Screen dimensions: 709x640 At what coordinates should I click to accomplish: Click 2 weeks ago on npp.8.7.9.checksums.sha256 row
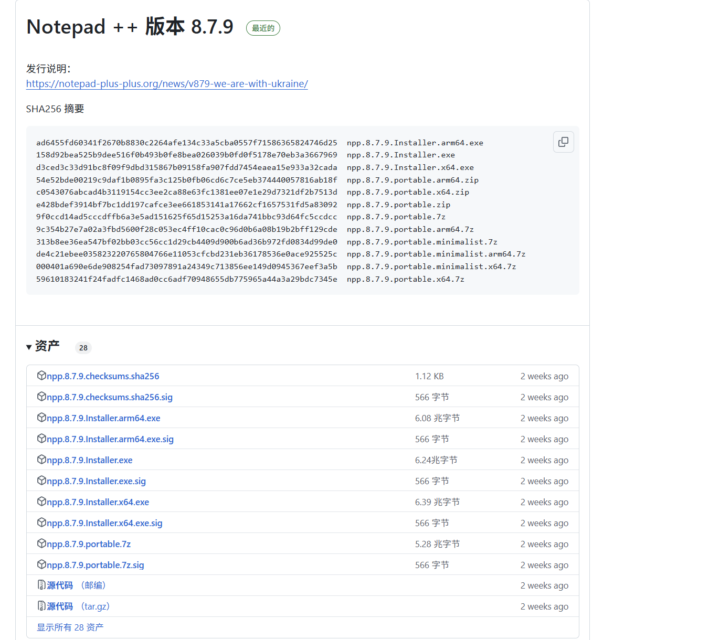544,376
